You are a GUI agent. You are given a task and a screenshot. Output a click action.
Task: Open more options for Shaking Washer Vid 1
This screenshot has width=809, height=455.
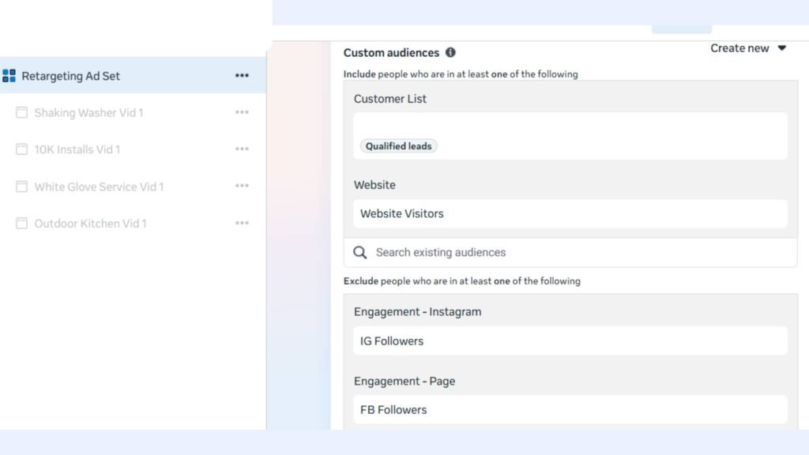[242, 113]
